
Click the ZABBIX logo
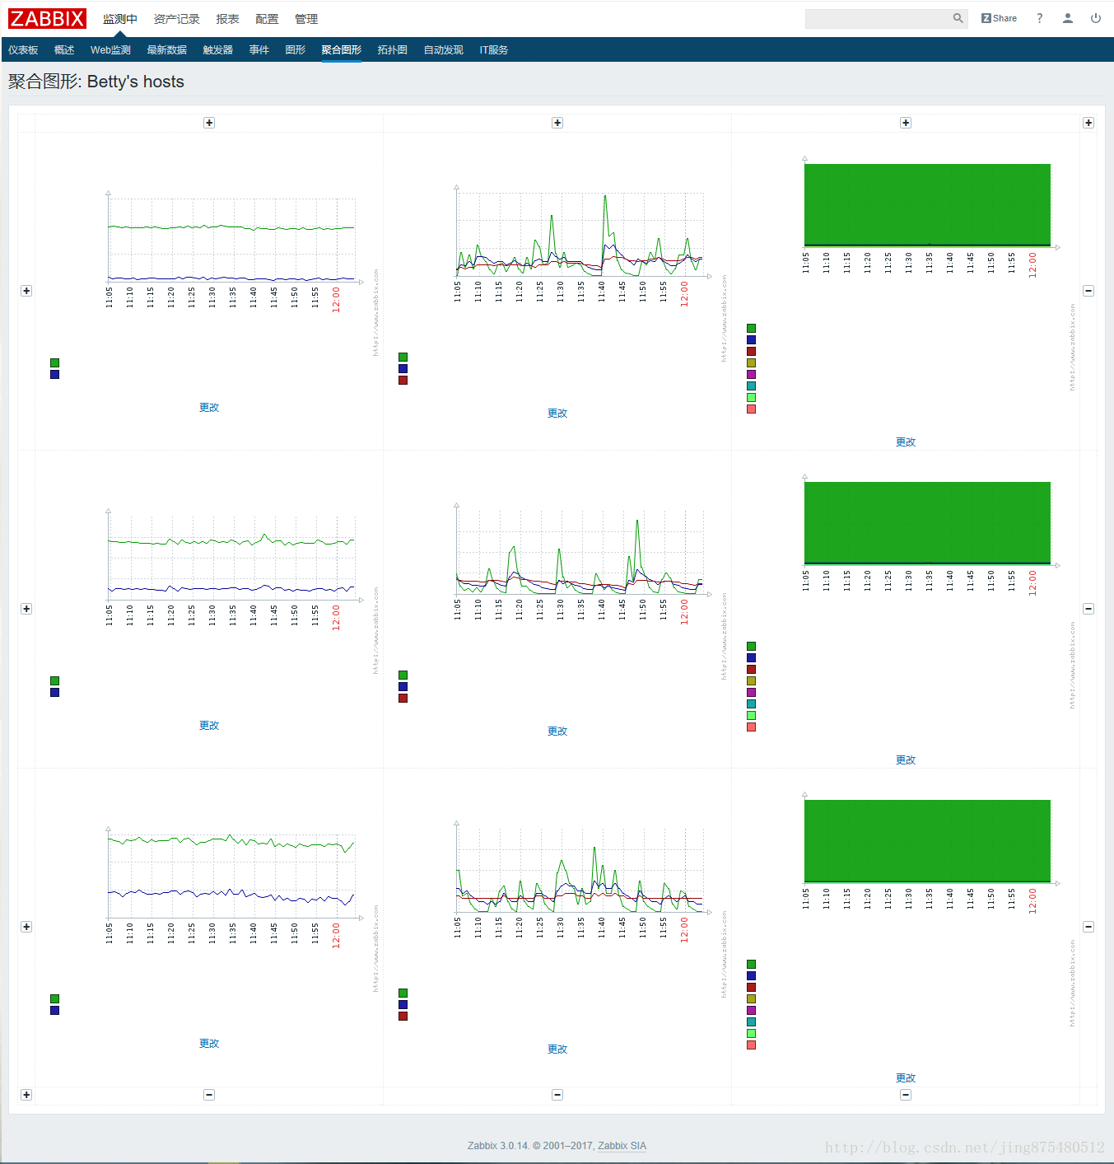click(x=47, y=18)
